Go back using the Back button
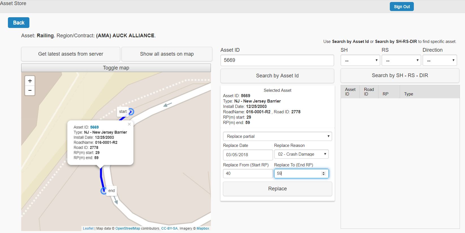Screen dimensions: 465x233 pyautogui.click(x=19, y=23)
